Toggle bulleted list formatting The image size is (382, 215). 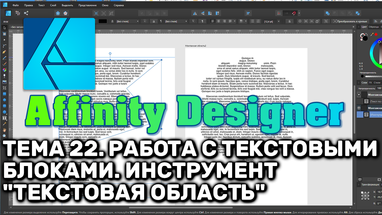[253, 21]
